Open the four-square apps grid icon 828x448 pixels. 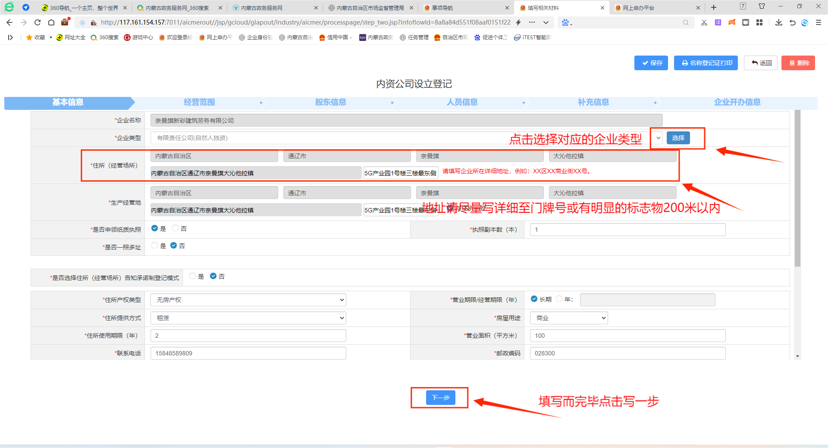759,22
